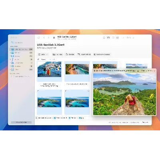Select the Pictures category icon in sidebar
This screenshot has height=160, width=160.
[x=12, y=53]
